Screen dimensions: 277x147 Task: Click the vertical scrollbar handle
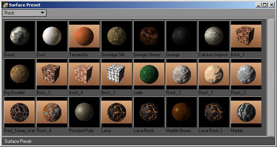tap(272, 77)
